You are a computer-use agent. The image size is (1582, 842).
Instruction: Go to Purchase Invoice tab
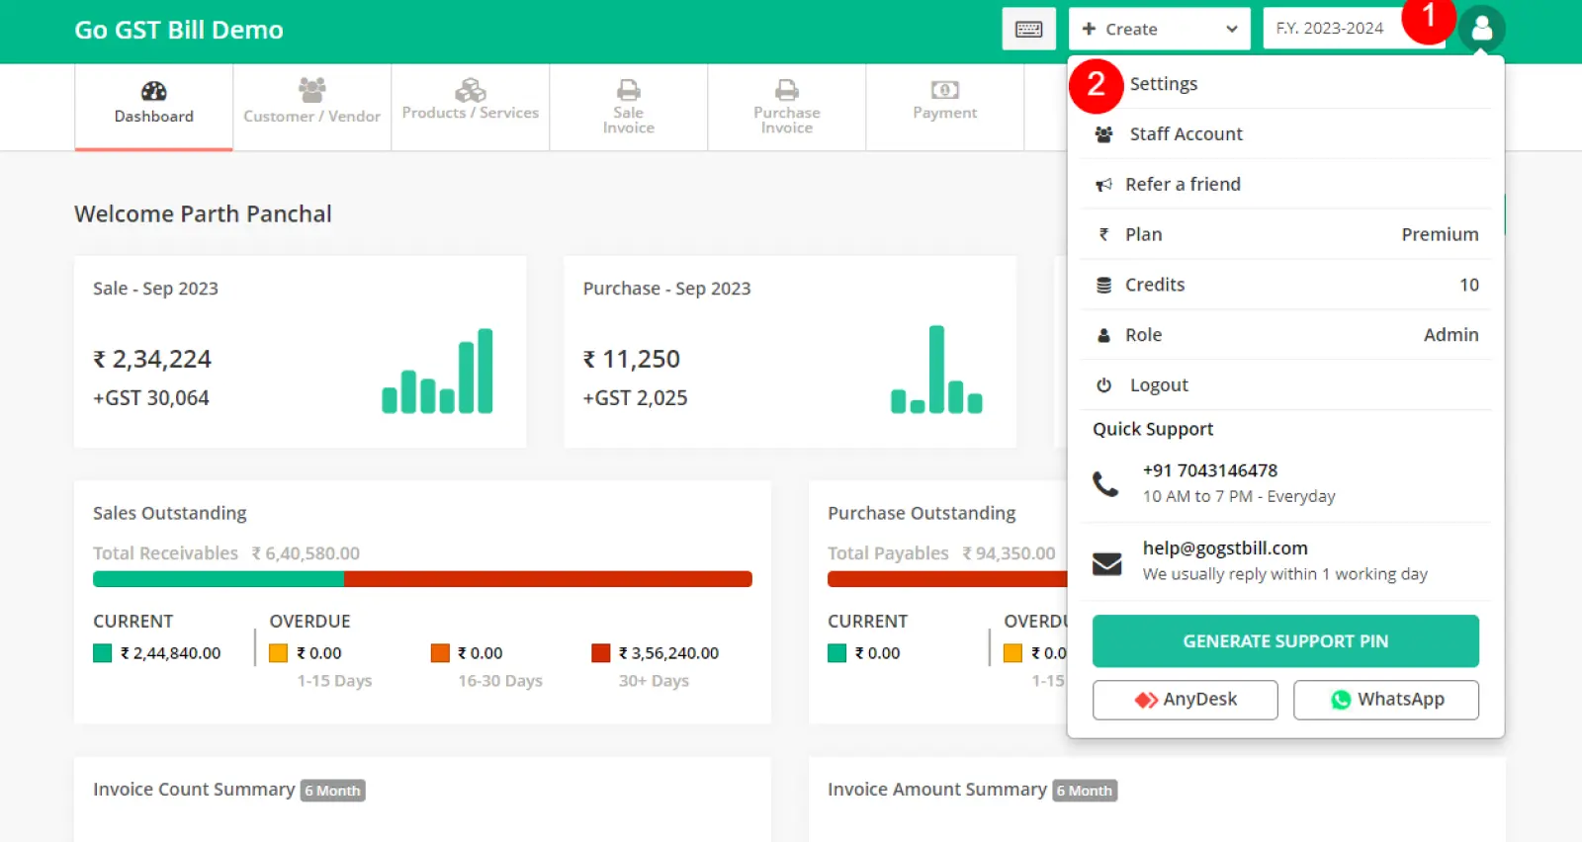tap(787, 108)
